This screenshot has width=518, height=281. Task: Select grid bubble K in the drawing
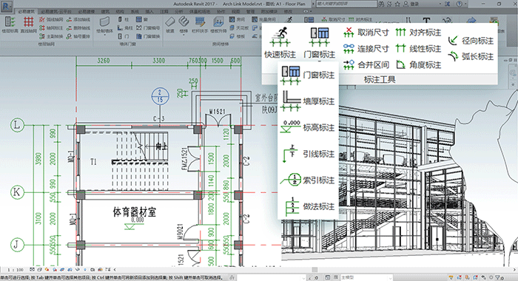pyautogui.click(x=17, y=192)
